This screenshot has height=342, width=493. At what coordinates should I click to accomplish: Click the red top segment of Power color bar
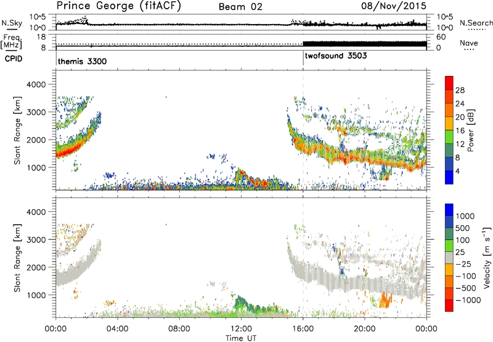point(449,83)
